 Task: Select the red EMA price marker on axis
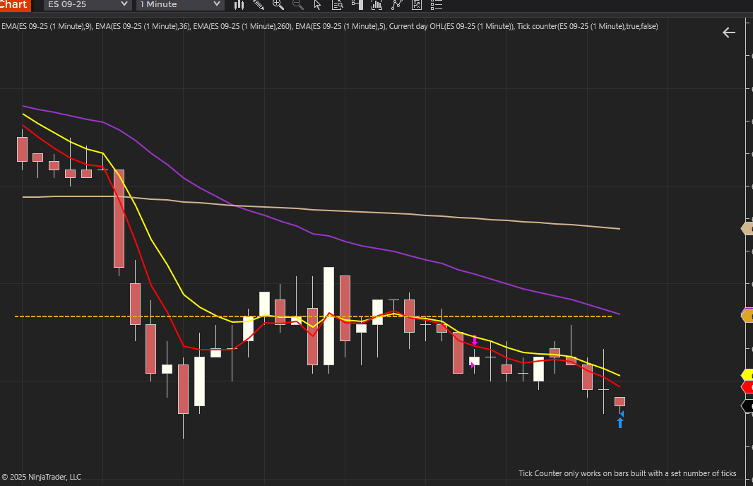click(748, 386)
